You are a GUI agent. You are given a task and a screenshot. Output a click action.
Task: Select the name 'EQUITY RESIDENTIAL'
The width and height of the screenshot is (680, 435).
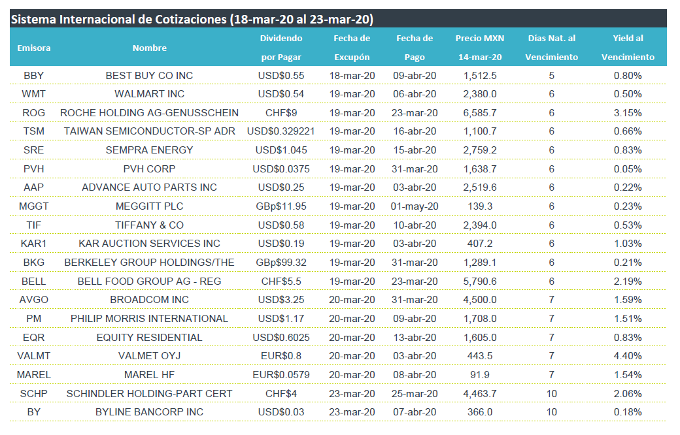point(149,338)
